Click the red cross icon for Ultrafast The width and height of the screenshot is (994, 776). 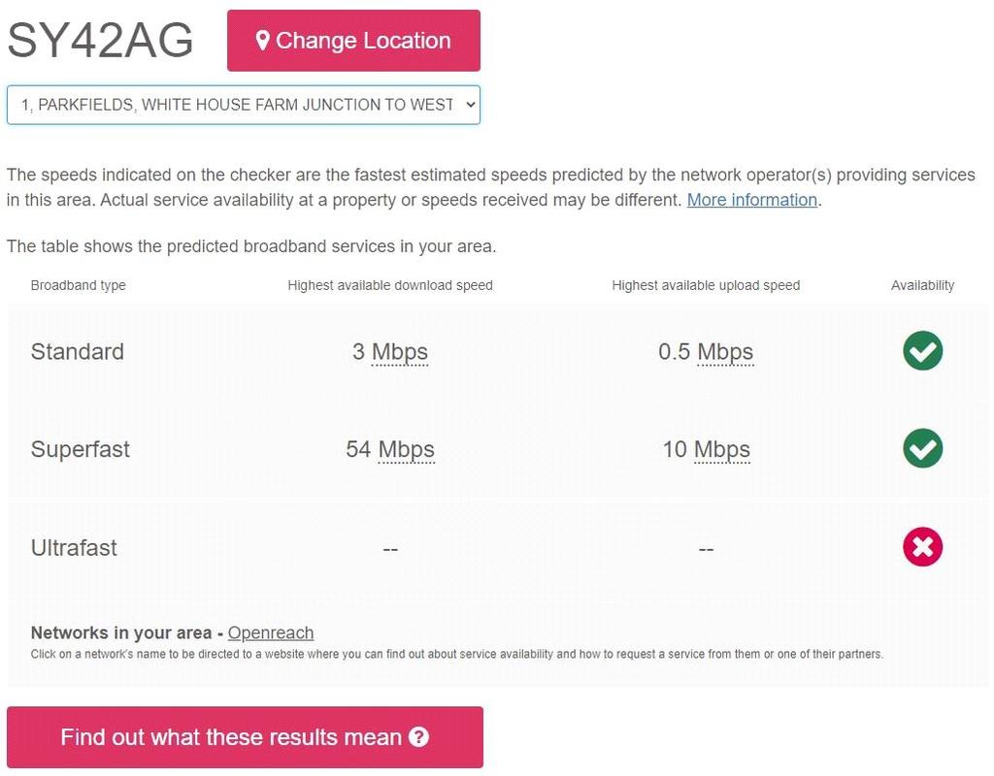tap(922, 547)
